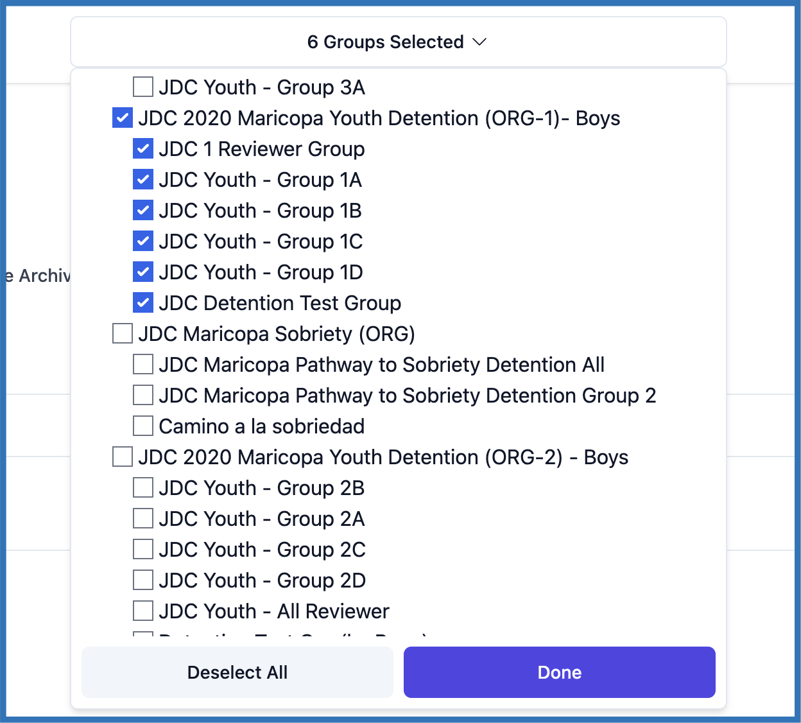Screen dimensions: 801x723
Task: Open the 6 Groups Selected dropdown
Action: pos(398,42)
